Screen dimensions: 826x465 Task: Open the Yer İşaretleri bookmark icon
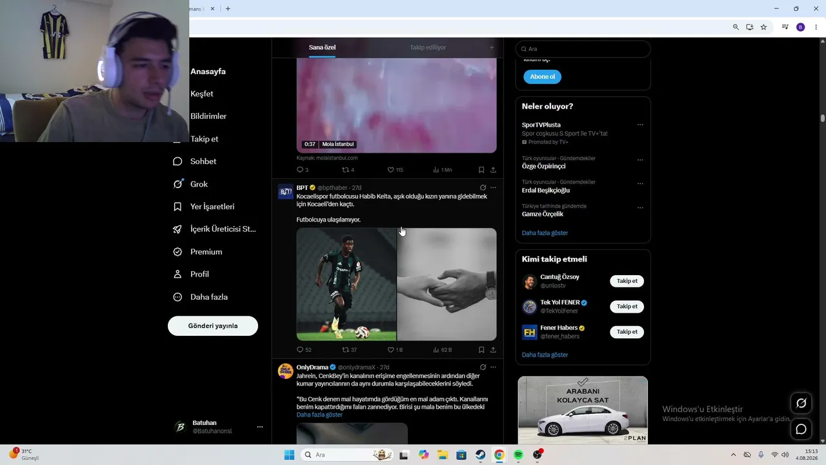pyautogui.click(x=177, y=207)
